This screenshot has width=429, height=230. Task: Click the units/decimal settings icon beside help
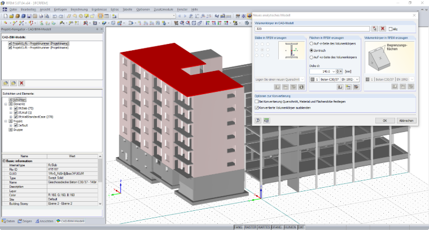[x=266, y=120]
